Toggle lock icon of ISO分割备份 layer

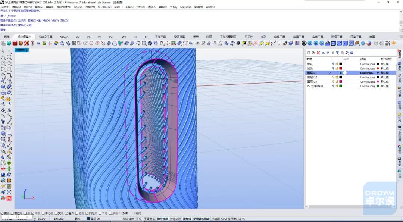click(x=337, y=86)
